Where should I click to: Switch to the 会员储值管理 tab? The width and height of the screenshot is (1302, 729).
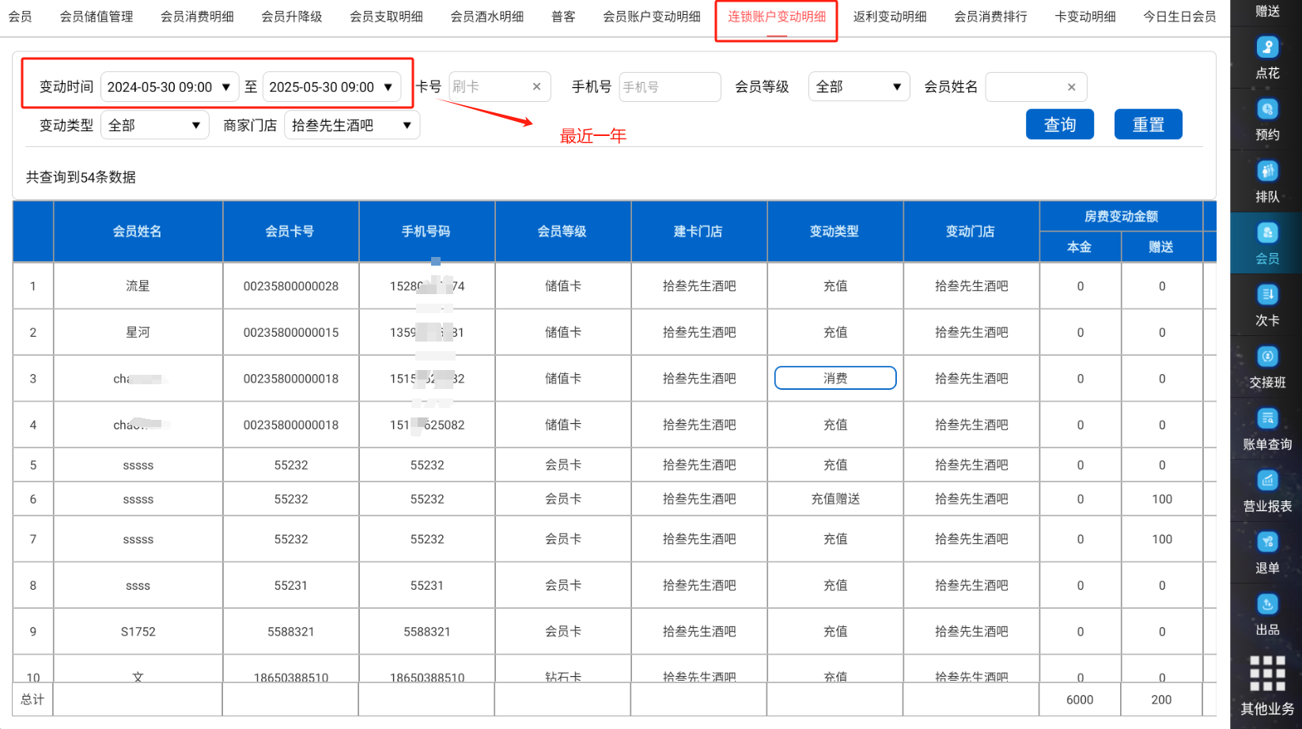point(97,17)
